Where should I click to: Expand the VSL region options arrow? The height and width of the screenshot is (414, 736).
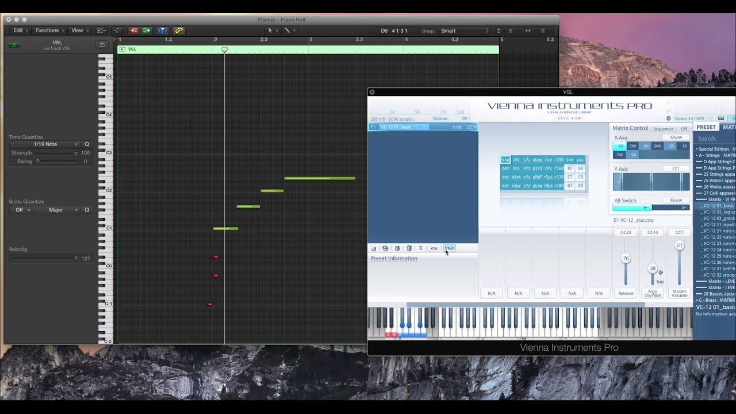tap(102, 44)
